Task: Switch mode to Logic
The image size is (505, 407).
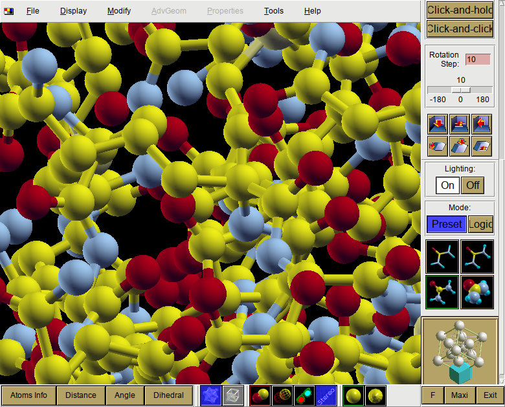Action: 480,224
